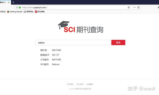Select the impact factor value 40.137

click(x=56, y=55)
